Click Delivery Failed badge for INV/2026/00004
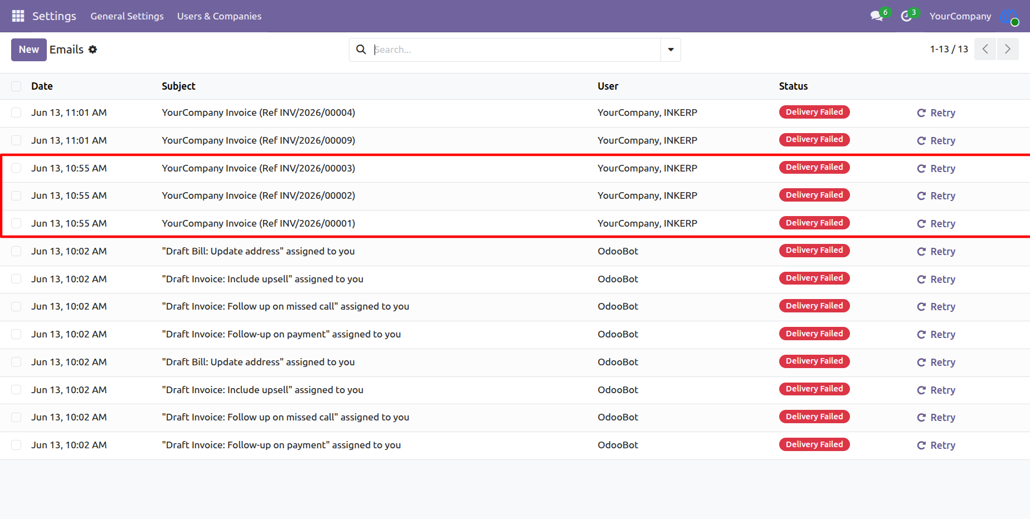Image resolution: width=1030 pixels, height=519 pixels. (x=814, y=112)
